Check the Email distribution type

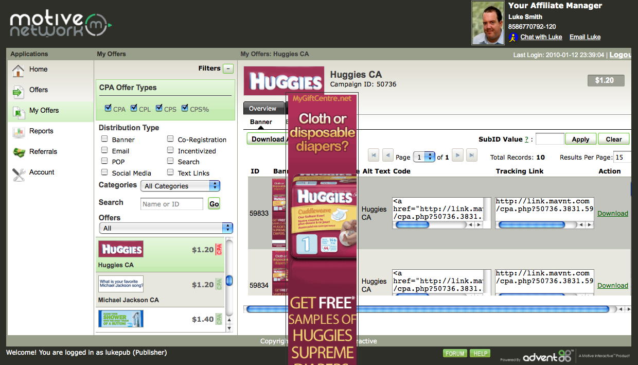point(104,150)
